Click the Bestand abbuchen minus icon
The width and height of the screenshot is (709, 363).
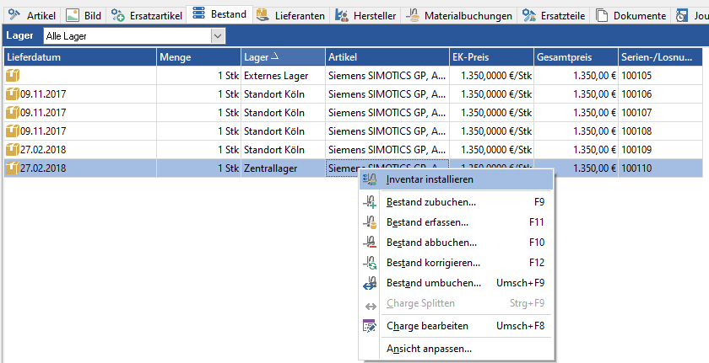point(370,243)
